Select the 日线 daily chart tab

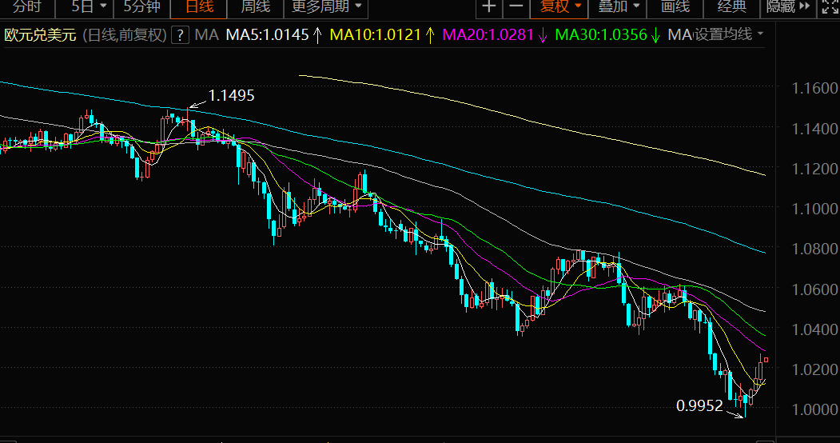coord(199,7)
